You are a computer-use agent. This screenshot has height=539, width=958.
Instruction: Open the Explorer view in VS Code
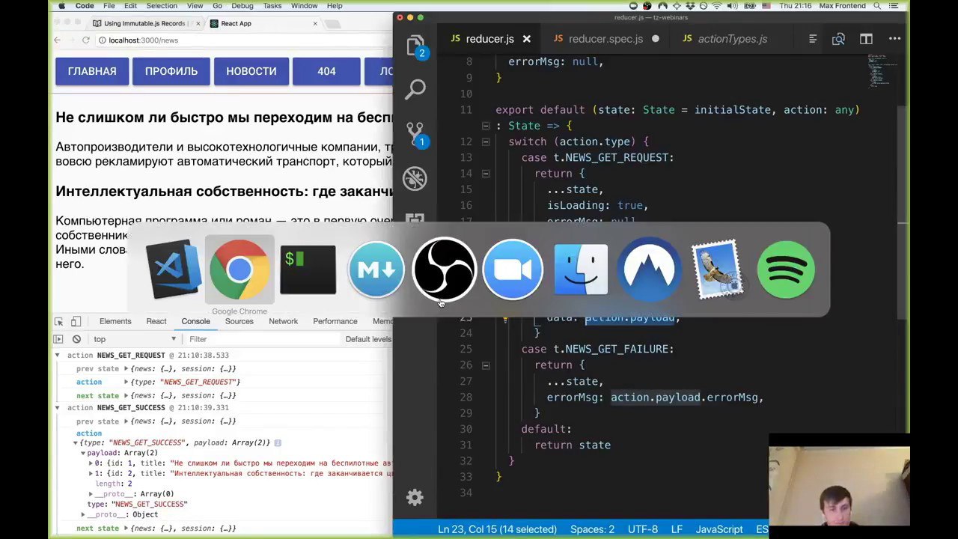(x=416, y=46)
